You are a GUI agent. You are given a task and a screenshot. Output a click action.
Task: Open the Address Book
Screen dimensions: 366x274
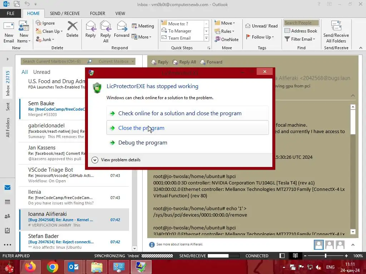[301, 31]
